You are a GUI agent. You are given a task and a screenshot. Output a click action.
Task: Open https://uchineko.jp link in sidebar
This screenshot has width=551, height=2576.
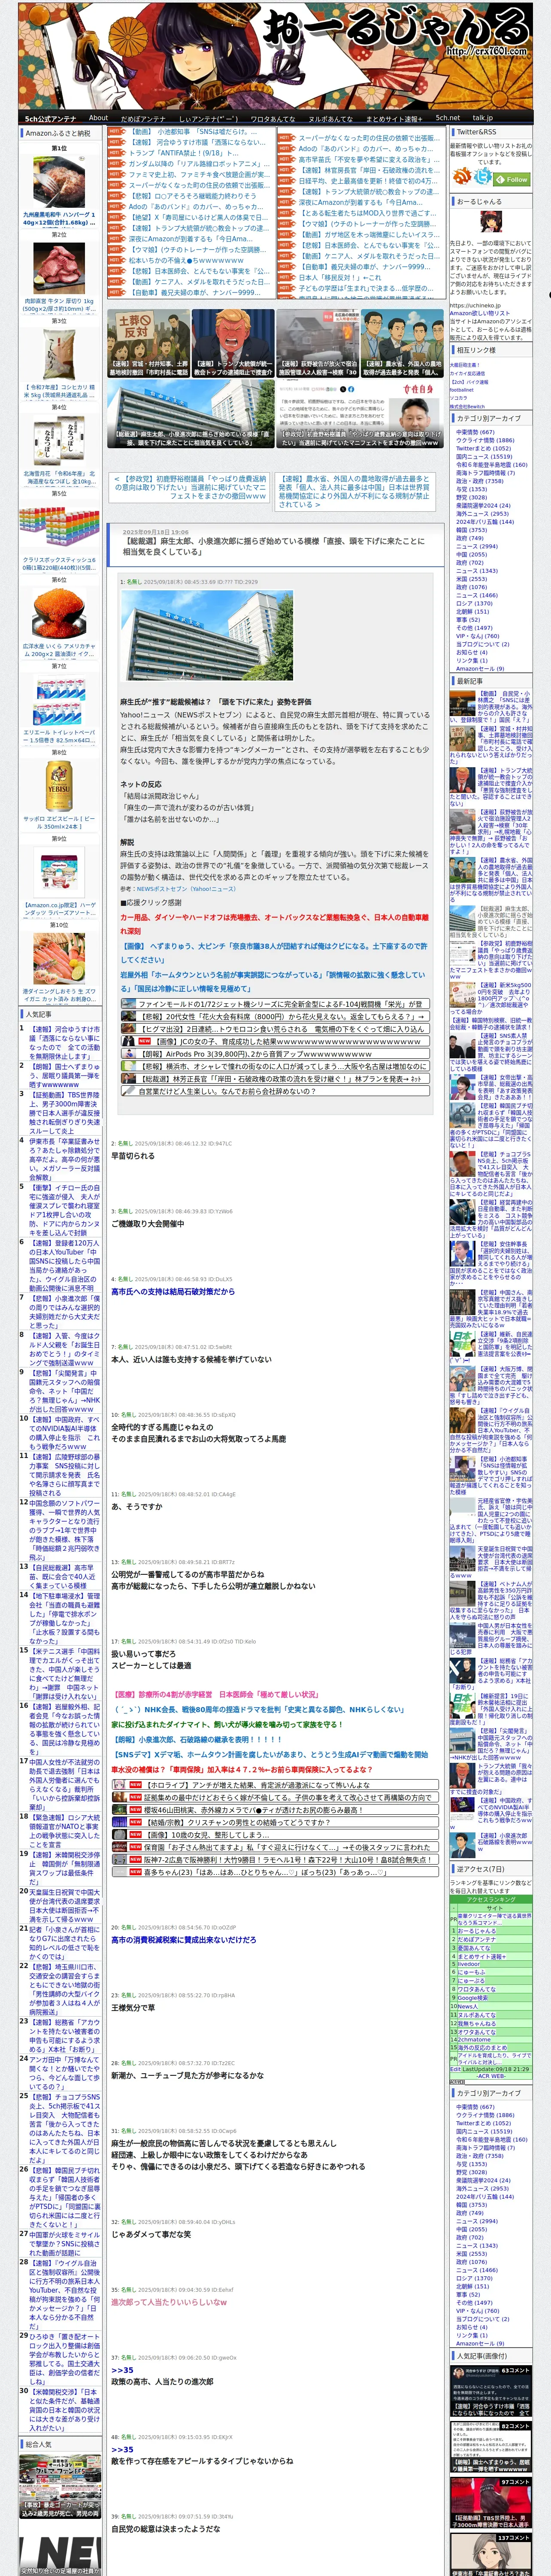click(x=475, y=306)
